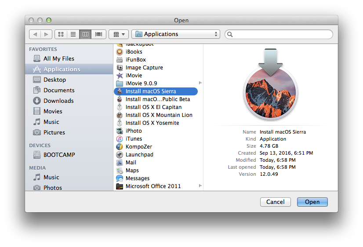This screenshot has width=363, height=247.
Task: Click the Mountain Lion installer icon
Action: pos(120,115)
